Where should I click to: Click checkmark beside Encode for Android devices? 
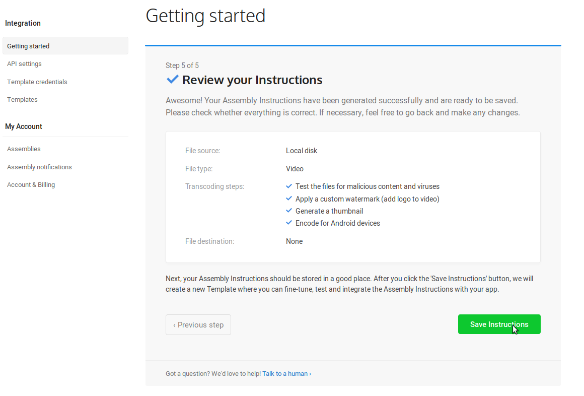pos(289,223)
